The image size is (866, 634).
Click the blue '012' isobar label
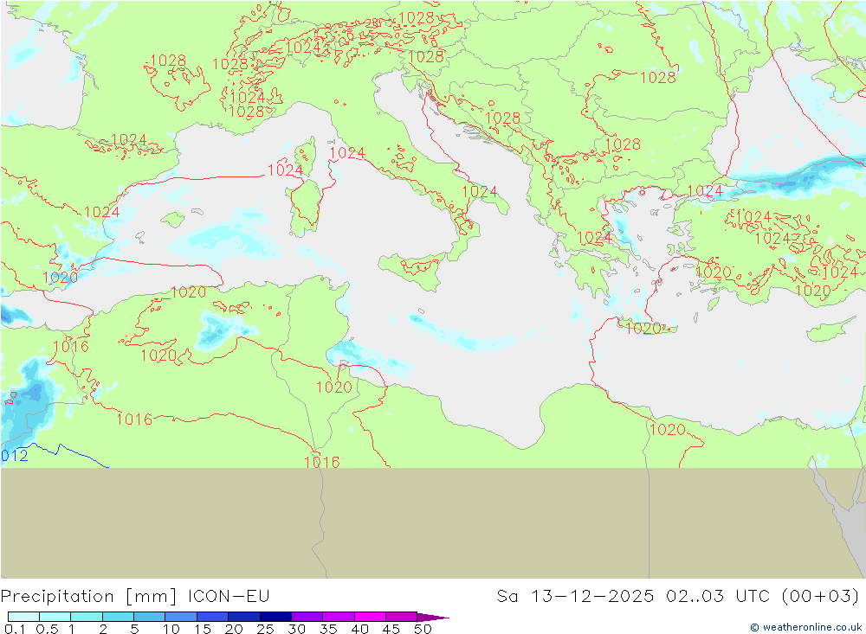[15, 456]
